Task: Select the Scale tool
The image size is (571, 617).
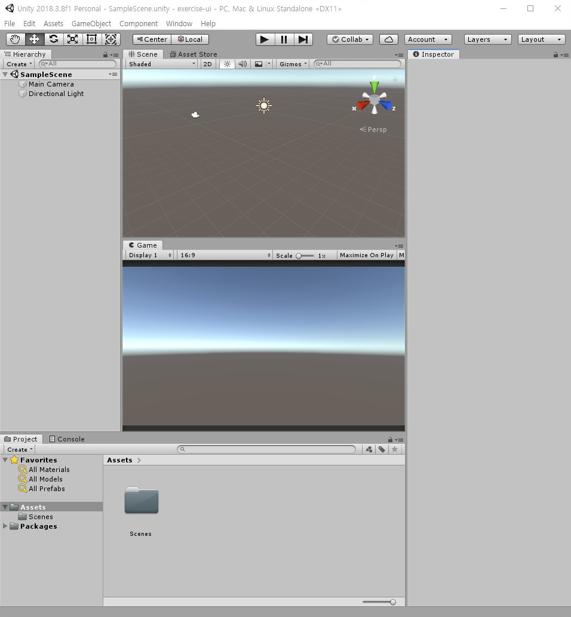Action: (x=72, y=39)
